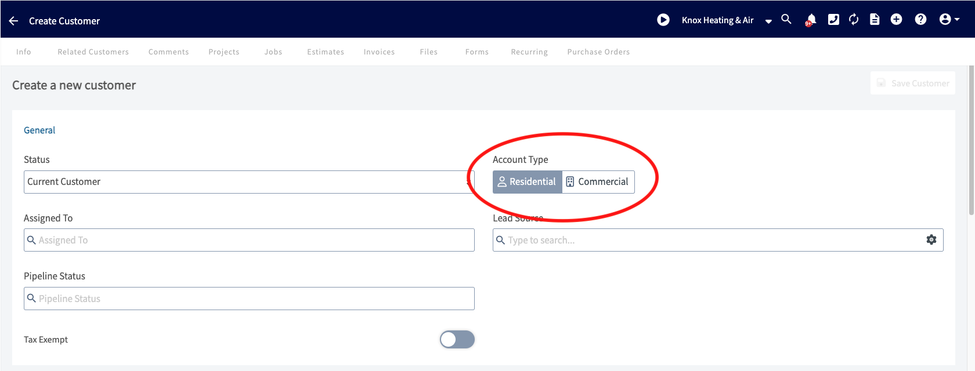Select the Commercial account type
The height and width of the screenshot is (371, 975).
point(598,182)
